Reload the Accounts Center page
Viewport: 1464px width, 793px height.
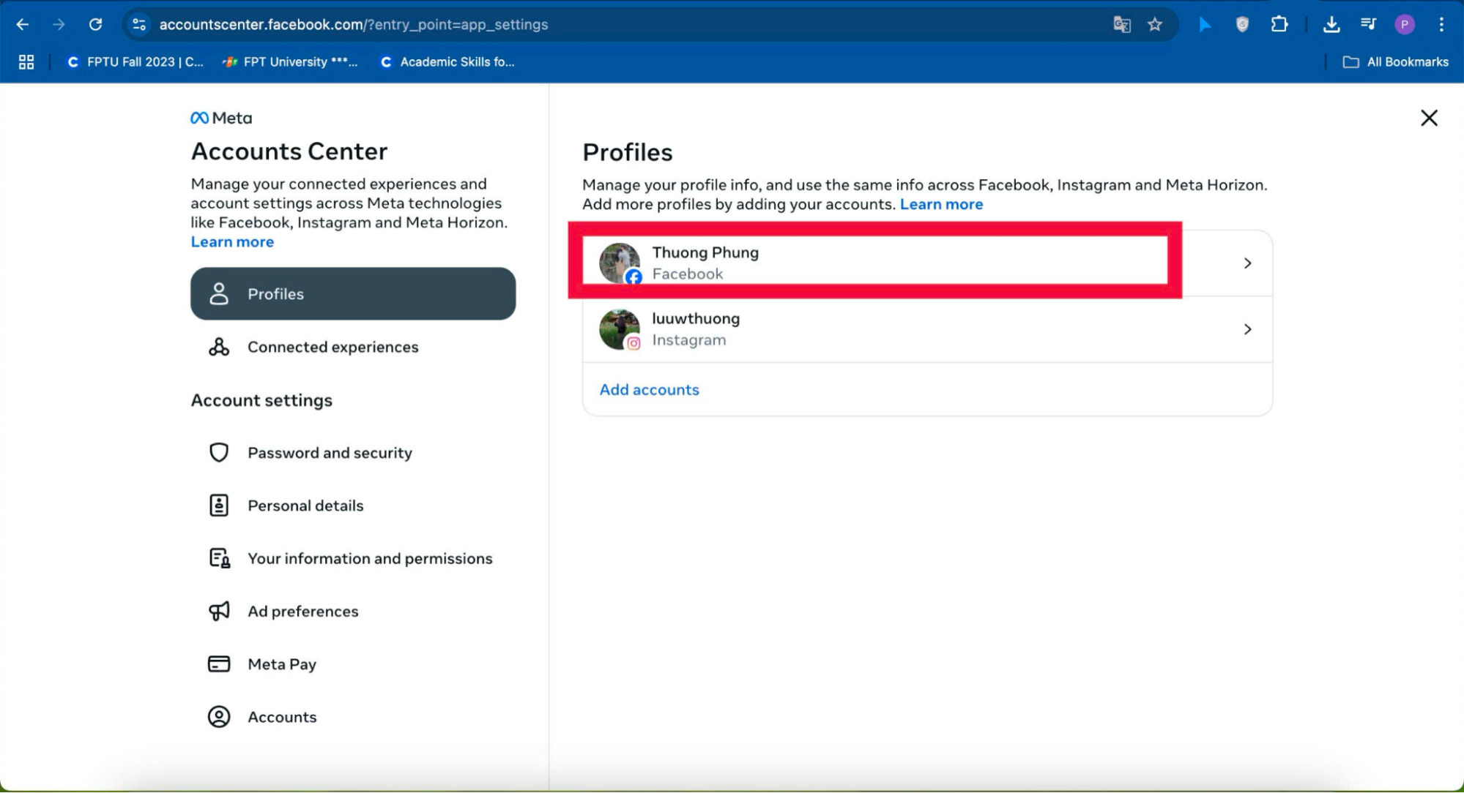(x=95, y=24)
